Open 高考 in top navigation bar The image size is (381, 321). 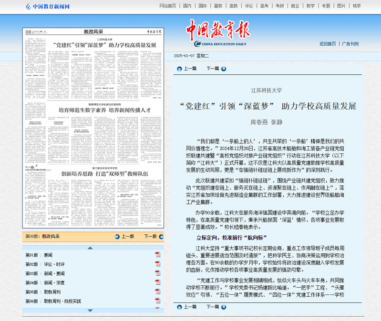tap(264, 6)
